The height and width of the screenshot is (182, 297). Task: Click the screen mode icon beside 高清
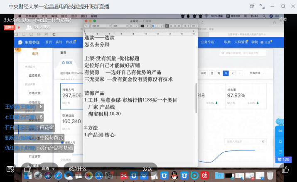(x=27, y=169)
